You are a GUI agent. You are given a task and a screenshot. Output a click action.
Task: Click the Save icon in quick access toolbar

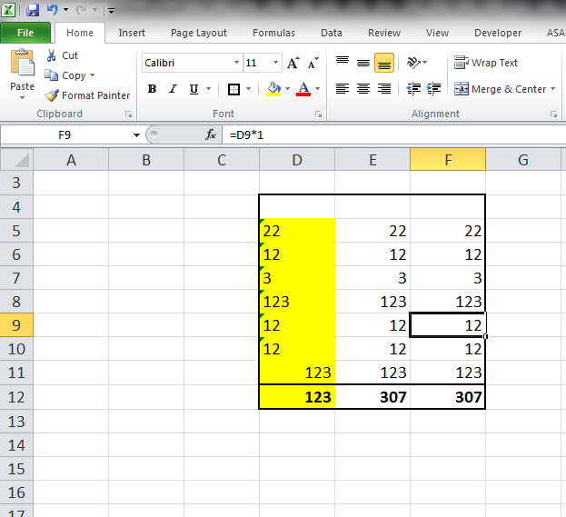34,10
